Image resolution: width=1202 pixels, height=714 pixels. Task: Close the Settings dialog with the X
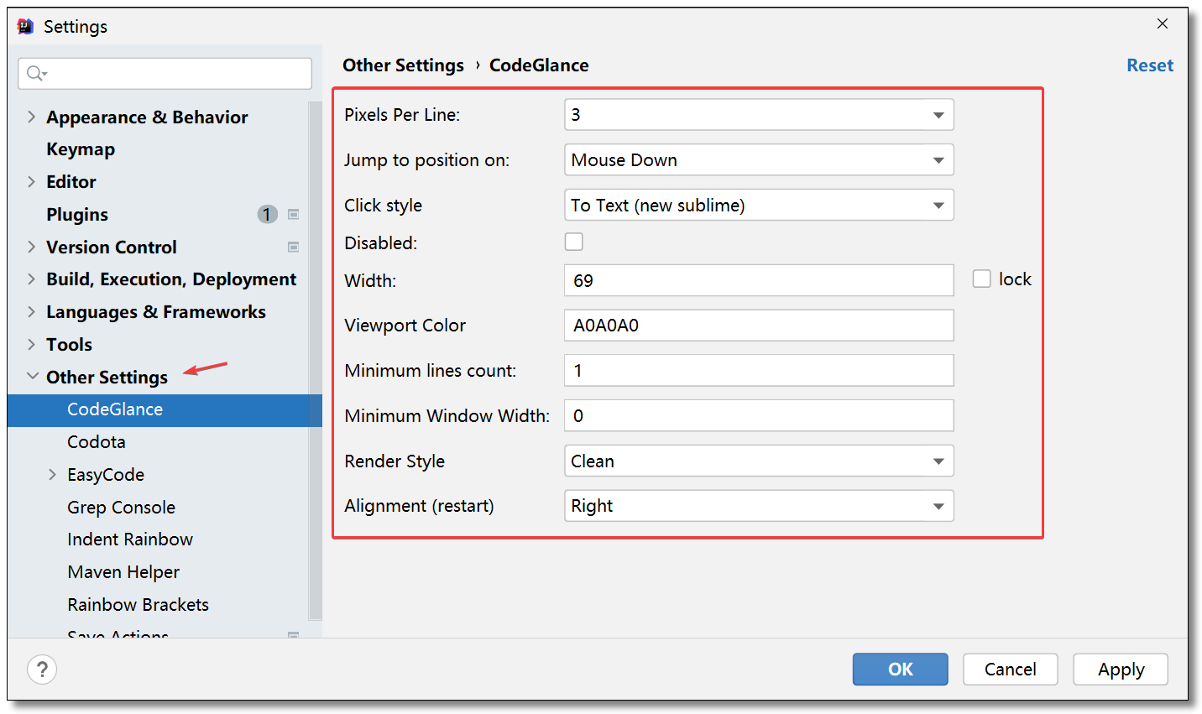1163,23
